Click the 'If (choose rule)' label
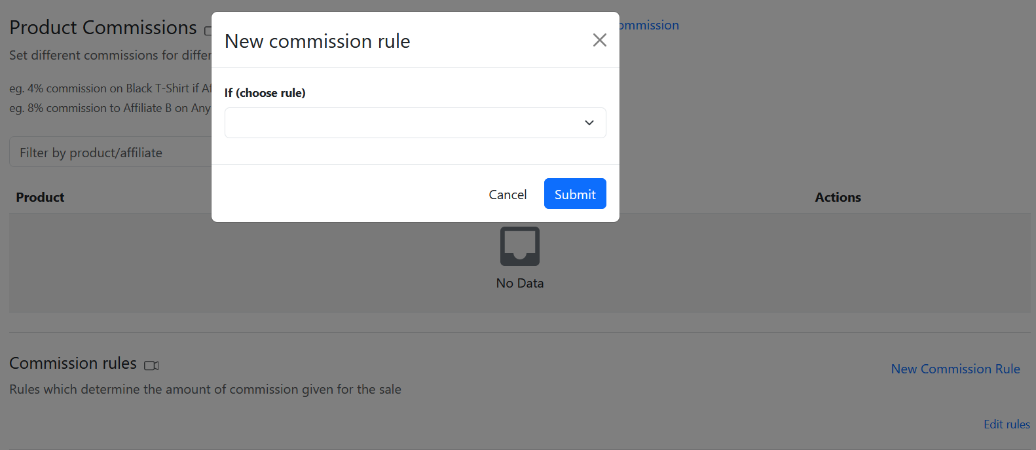The image size is (1036, 450). (x=265, y=93)
